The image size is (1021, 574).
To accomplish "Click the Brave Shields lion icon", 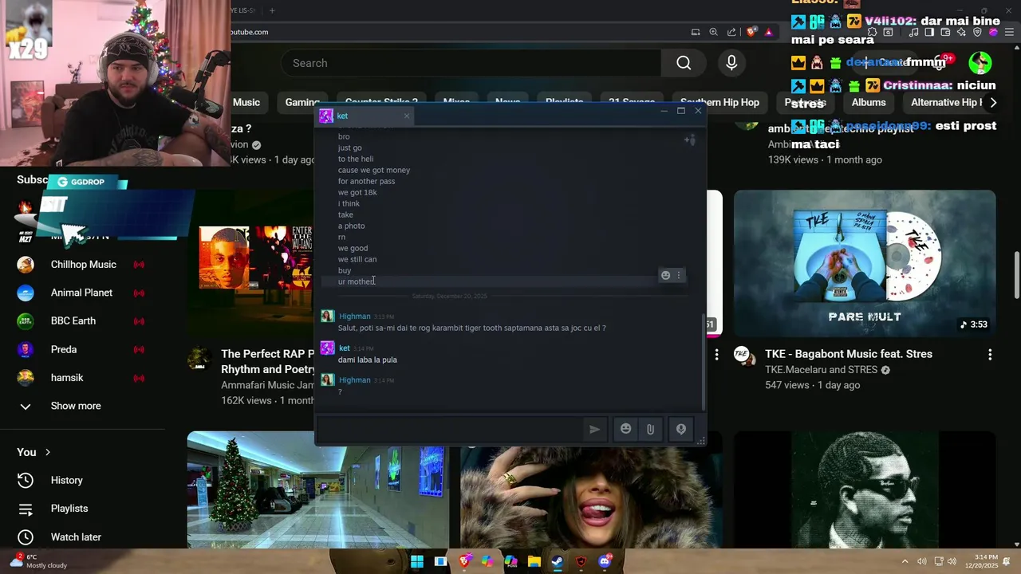I will (751, 32).
